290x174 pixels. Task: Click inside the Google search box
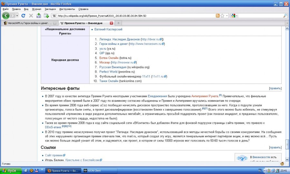click(x=260, y=16)
